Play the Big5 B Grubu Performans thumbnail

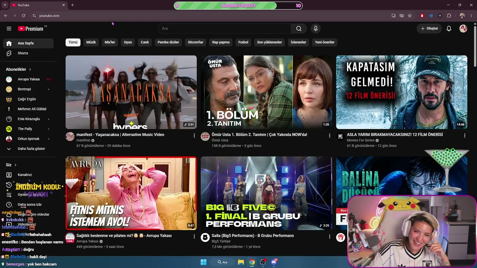click(x=266, y=193)
